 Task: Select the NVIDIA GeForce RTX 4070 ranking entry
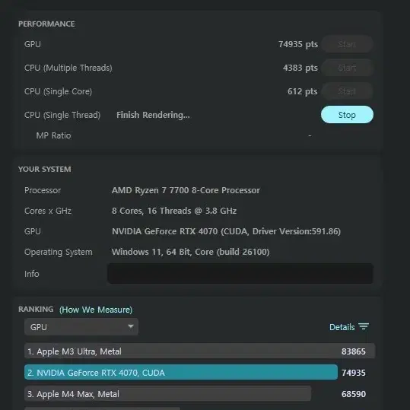click(181, 372)
